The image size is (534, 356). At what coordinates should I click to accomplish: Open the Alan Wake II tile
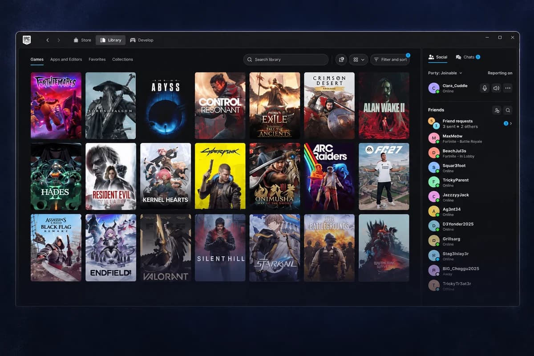384,105
